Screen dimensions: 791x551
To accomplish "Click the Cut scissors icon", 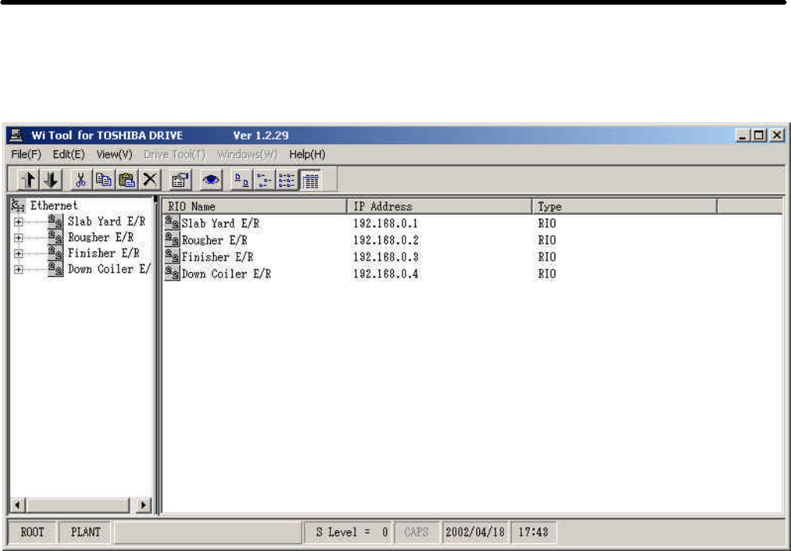I will click(x=81, y=180).
